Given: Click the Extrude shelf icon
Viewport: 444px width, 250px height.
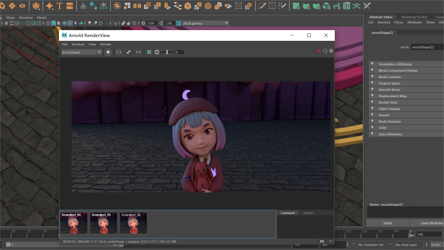Looking at the screenshot, I should click(167, 6).
